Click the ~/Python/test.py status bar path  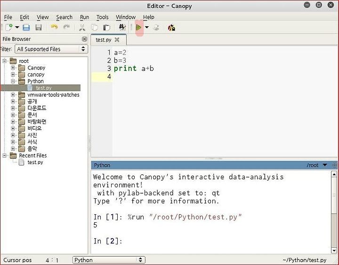click(305, 260)
